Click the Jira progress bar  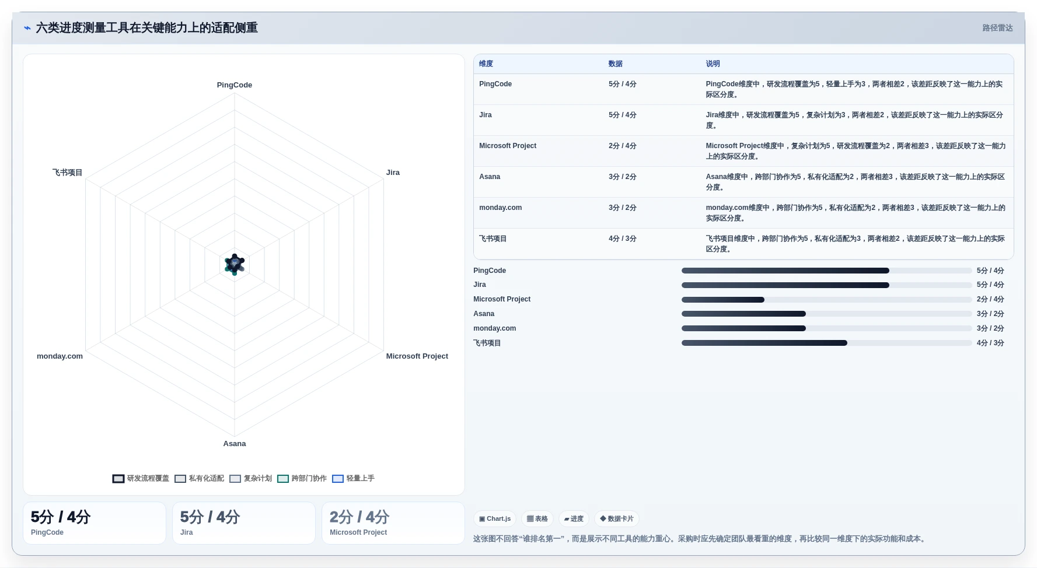[826, 285]
